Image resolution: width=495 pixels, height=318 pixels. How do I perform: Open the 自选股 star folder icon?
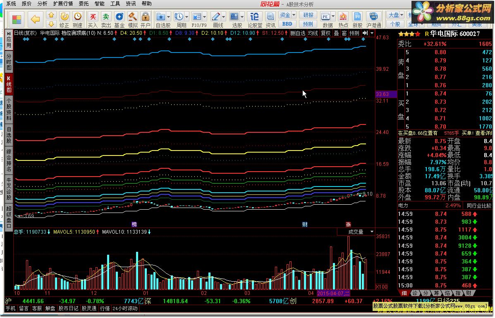point(161,17)
